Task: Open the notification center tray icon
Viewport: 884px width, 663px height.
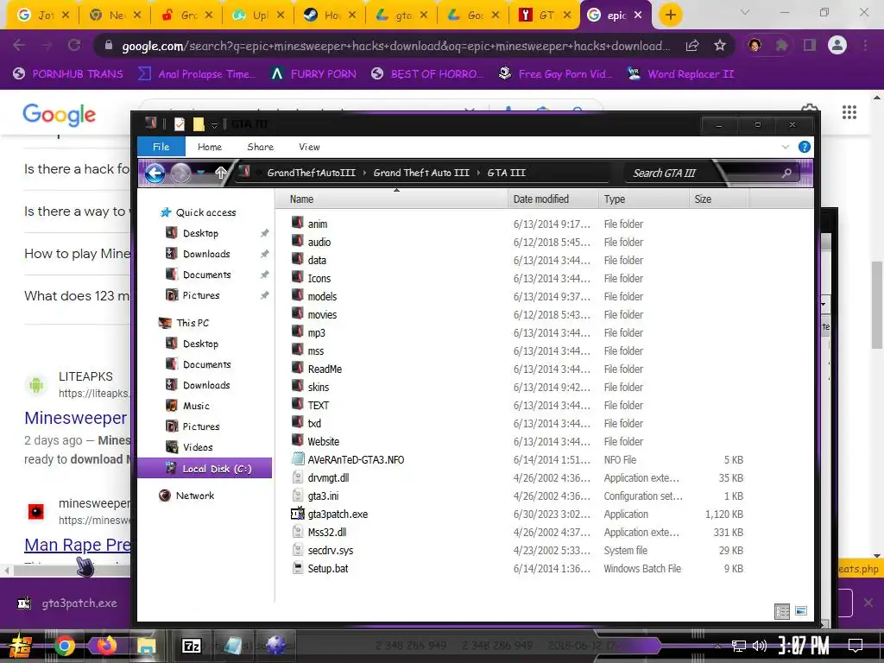Action: tap(856, 646)
